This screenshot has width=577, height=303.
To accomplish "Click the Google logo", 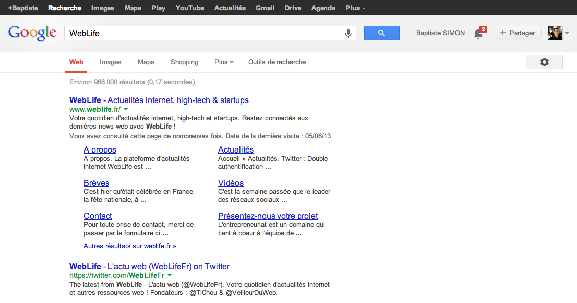I will coord(32,33).
